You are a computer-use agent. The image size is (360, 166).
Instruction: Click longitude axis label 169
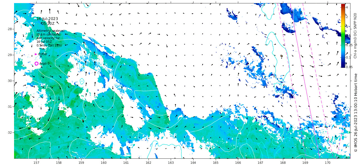point(305,163)
